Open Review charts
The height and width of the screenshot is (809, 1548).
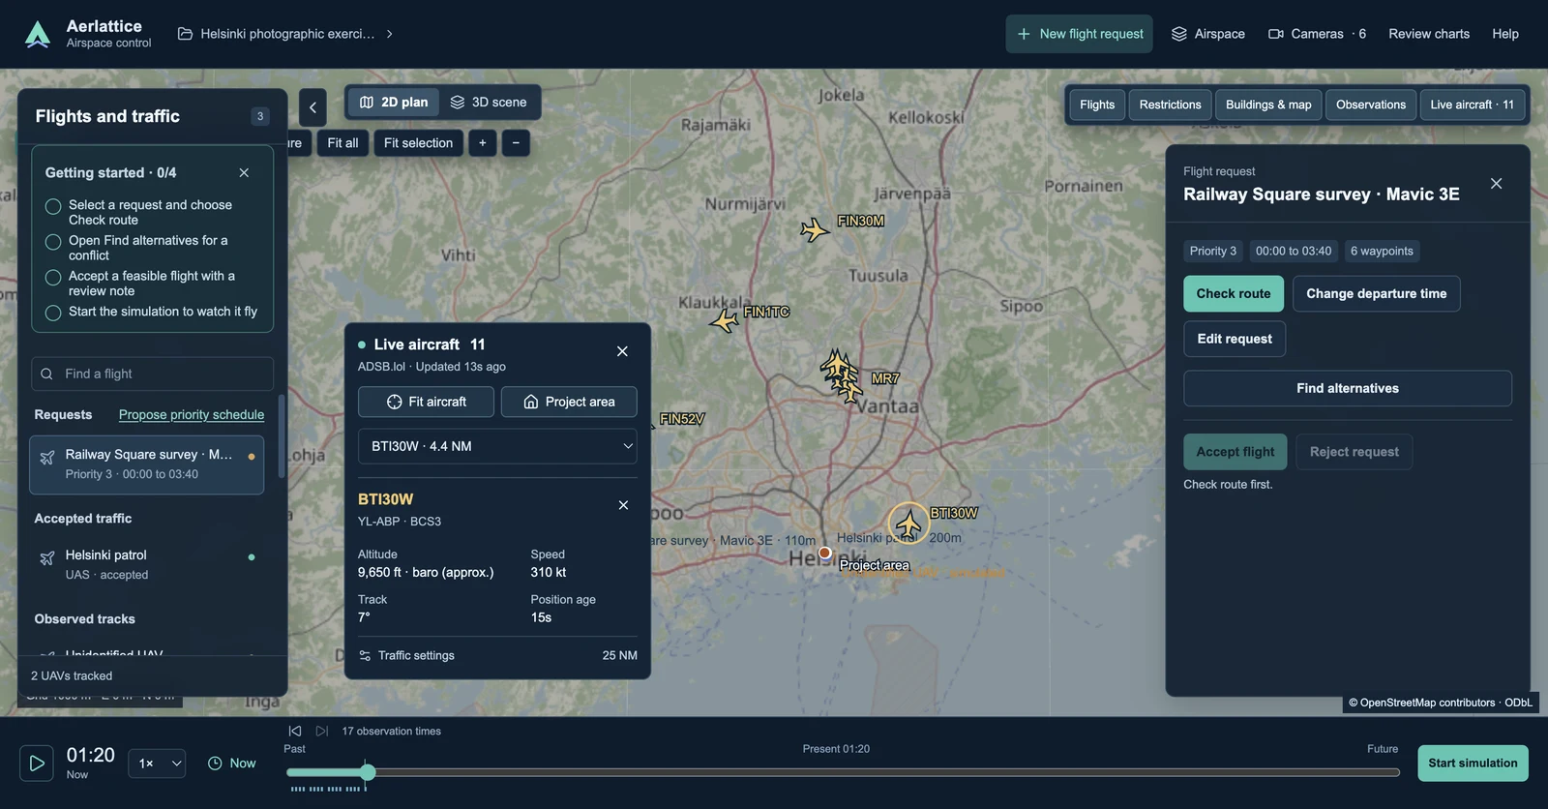[x=1429, y=34]
